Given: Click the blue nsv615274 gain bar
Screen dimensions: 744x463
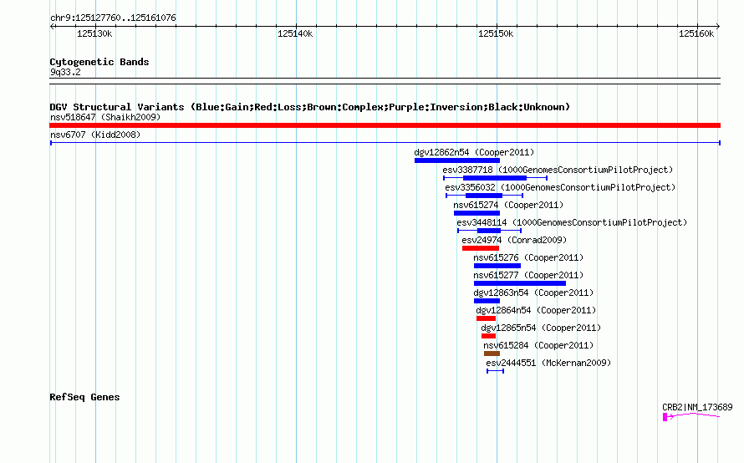Looking at the screenshot, I should click(476, 213).
